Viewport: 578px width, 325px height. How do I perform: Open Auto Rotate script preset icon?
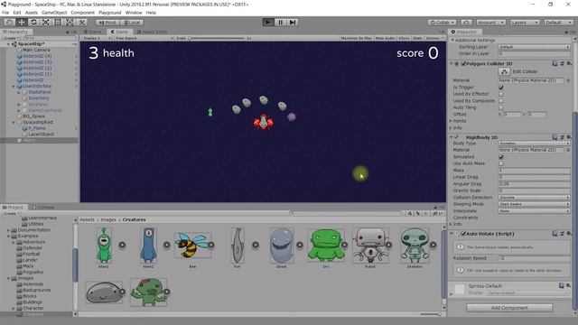(562, 233)
